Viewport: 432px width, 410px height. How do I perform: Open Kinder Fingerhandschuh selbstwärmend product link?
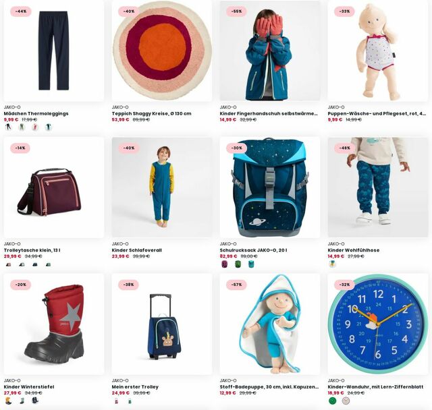point(269,113)
